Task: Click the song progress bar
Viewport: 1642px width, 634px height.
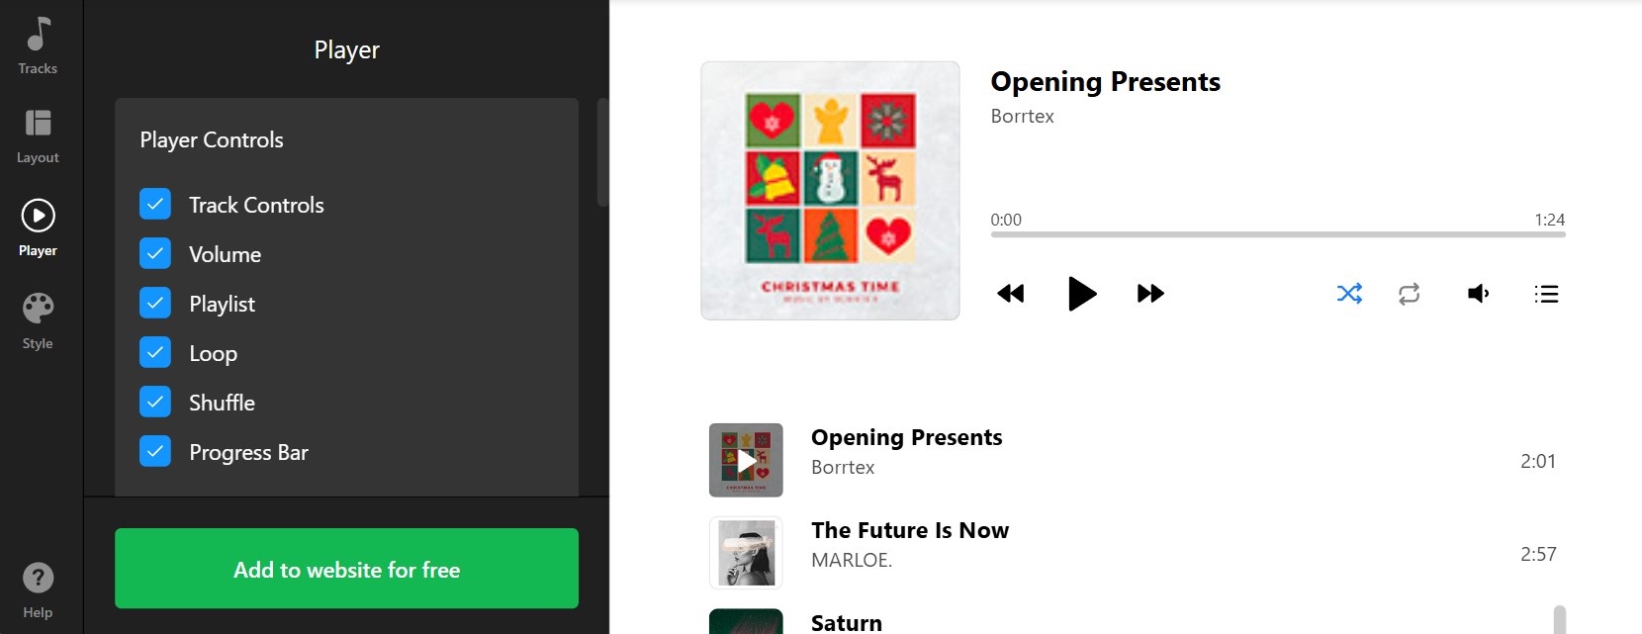Action: 1277,234
